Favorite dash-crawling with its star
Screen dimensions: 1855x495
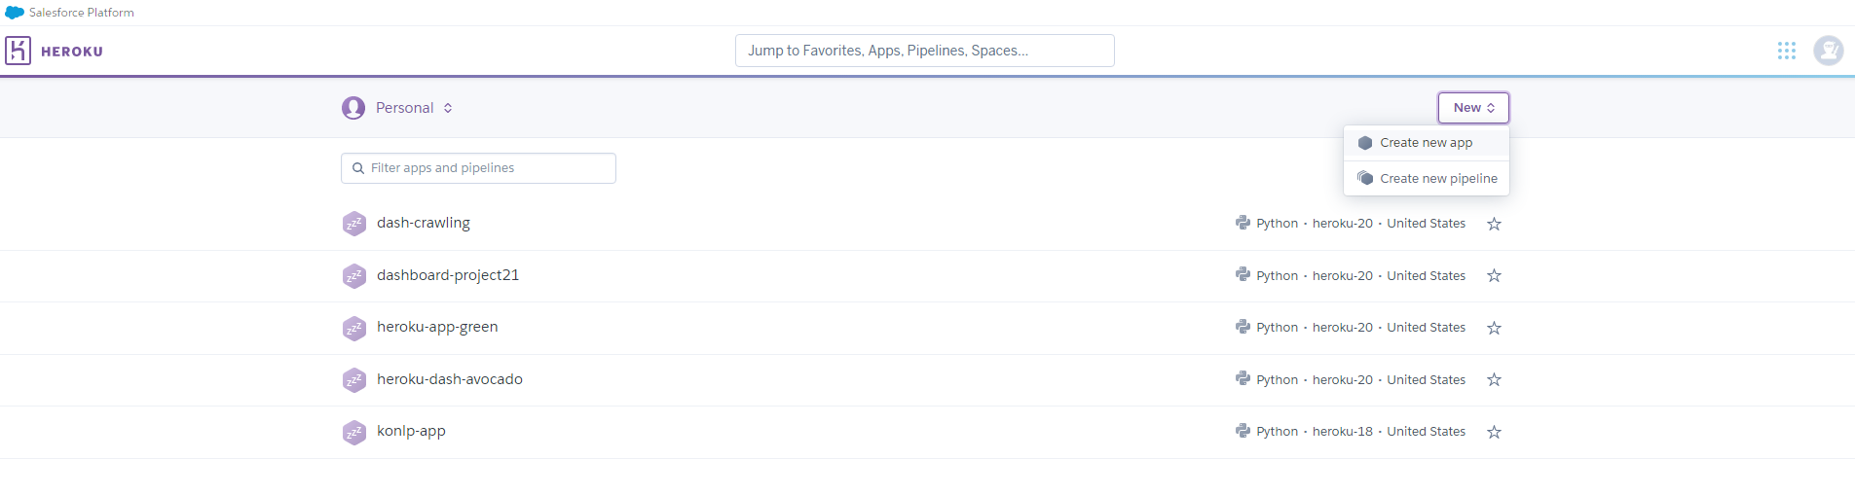(1495, 224)
